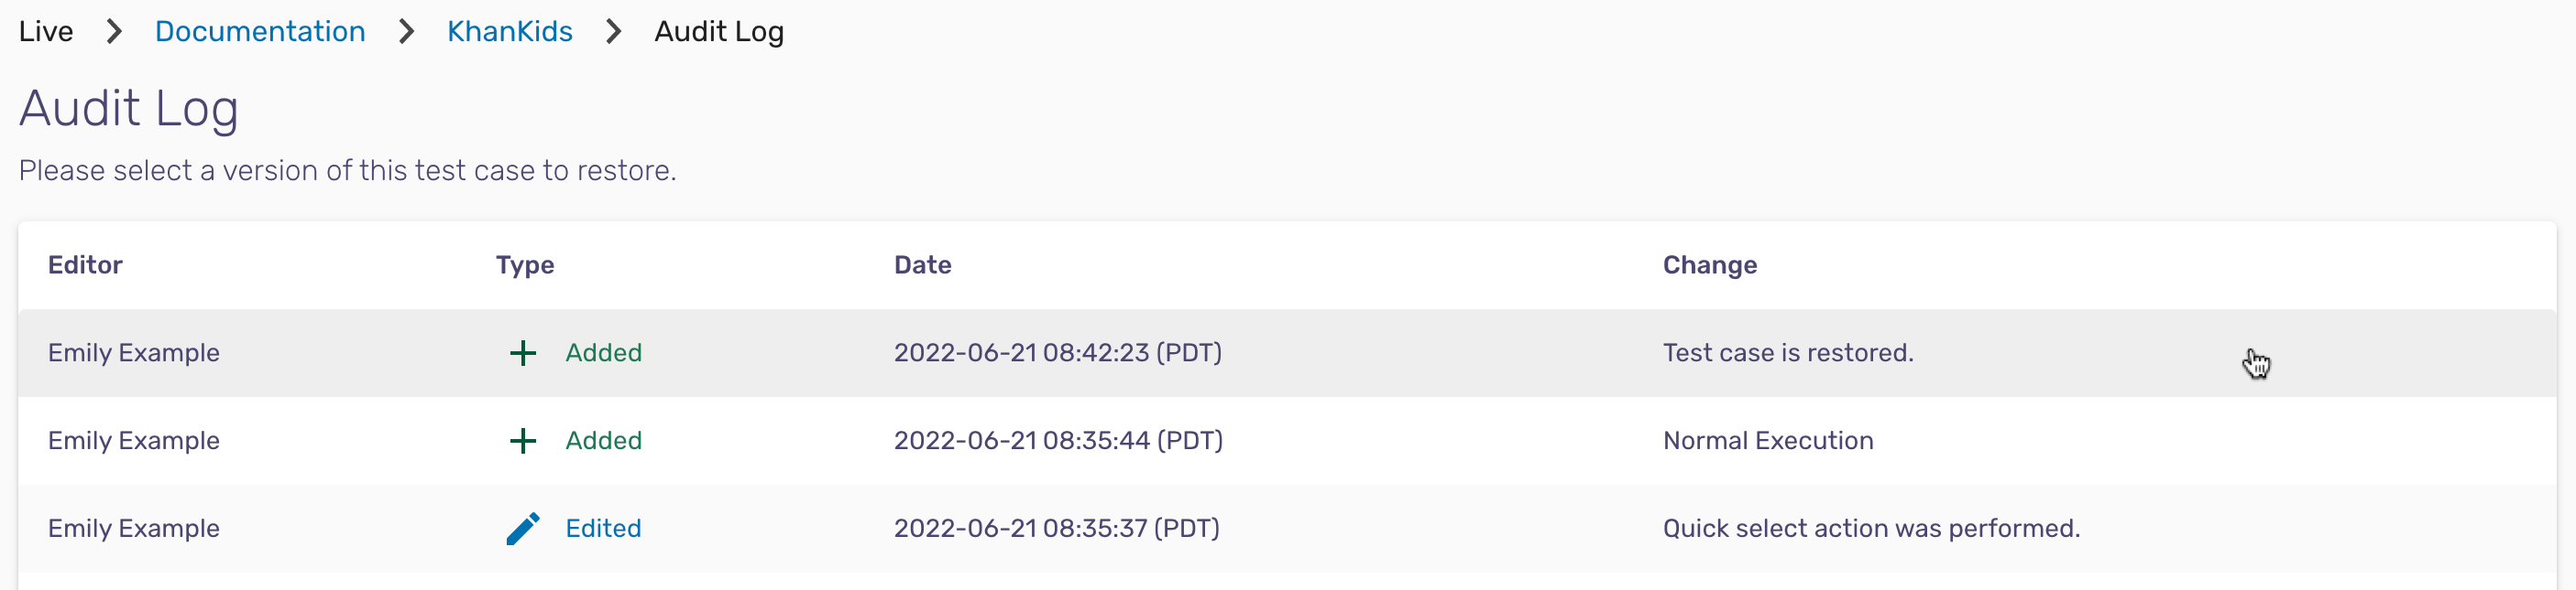Select the Normal Execution version row

click(x=1287, y=441)
